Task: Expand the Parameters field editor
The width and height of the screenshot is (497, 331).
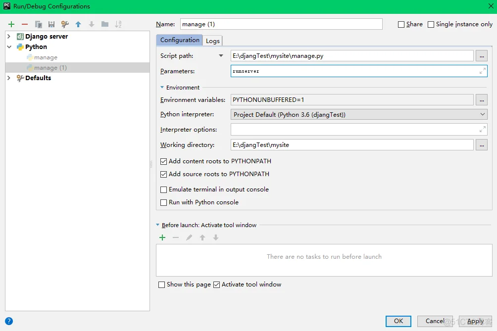Action: point(483,71)
